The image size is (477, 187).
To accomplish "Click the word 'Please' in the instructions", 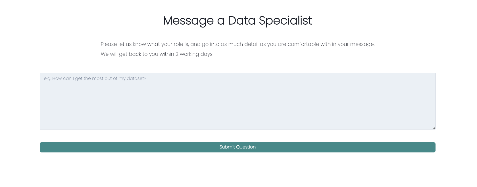I will (x=109, y=44).
